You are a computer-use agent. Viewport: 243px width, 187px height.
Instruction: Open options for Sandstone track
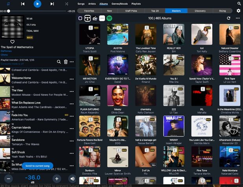click(x=72, y=141)
